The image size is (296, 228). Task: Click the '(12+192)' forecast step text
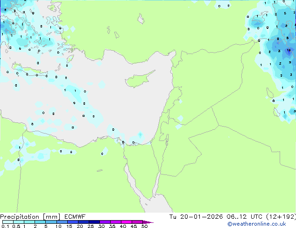tap(281, 217)
